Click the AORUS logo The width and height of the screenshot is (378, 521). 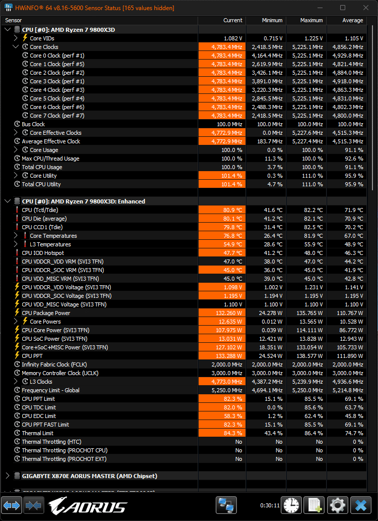coord(88,506)
